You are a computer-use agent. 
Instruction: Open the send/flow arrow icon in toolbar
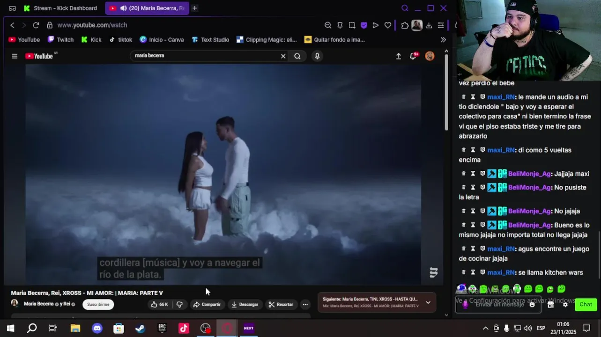376,25
